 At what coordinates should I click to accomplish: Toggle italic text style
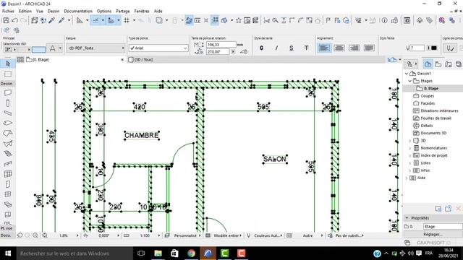click(276, 48)
